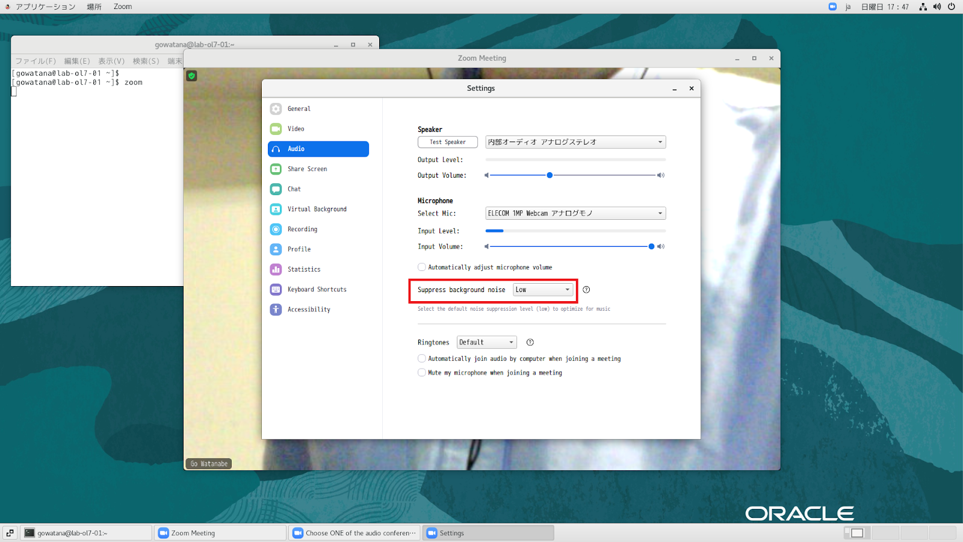Click the green encryption shield icon
The height and width of the screenshot is (542, 963).
point(191,76)
